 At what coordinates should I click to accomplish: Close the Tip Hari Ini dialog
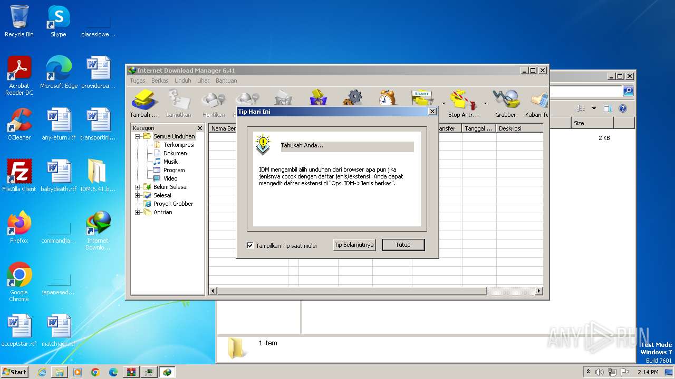(432, 112)
